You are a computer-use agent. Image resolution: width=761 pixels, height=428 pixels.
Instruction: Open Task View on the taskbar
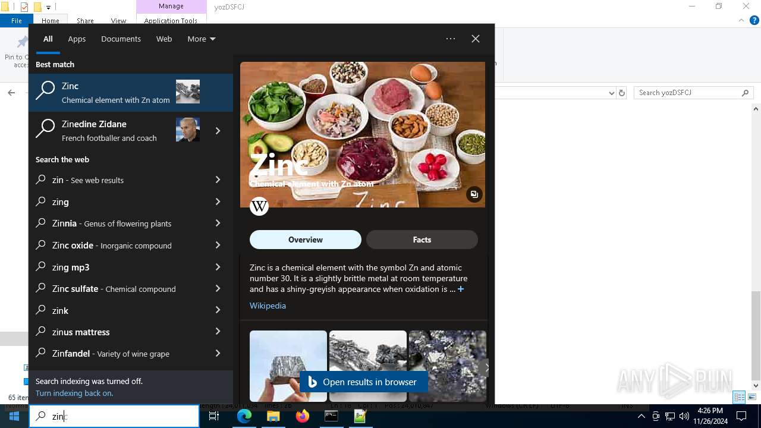pos(214,416)
